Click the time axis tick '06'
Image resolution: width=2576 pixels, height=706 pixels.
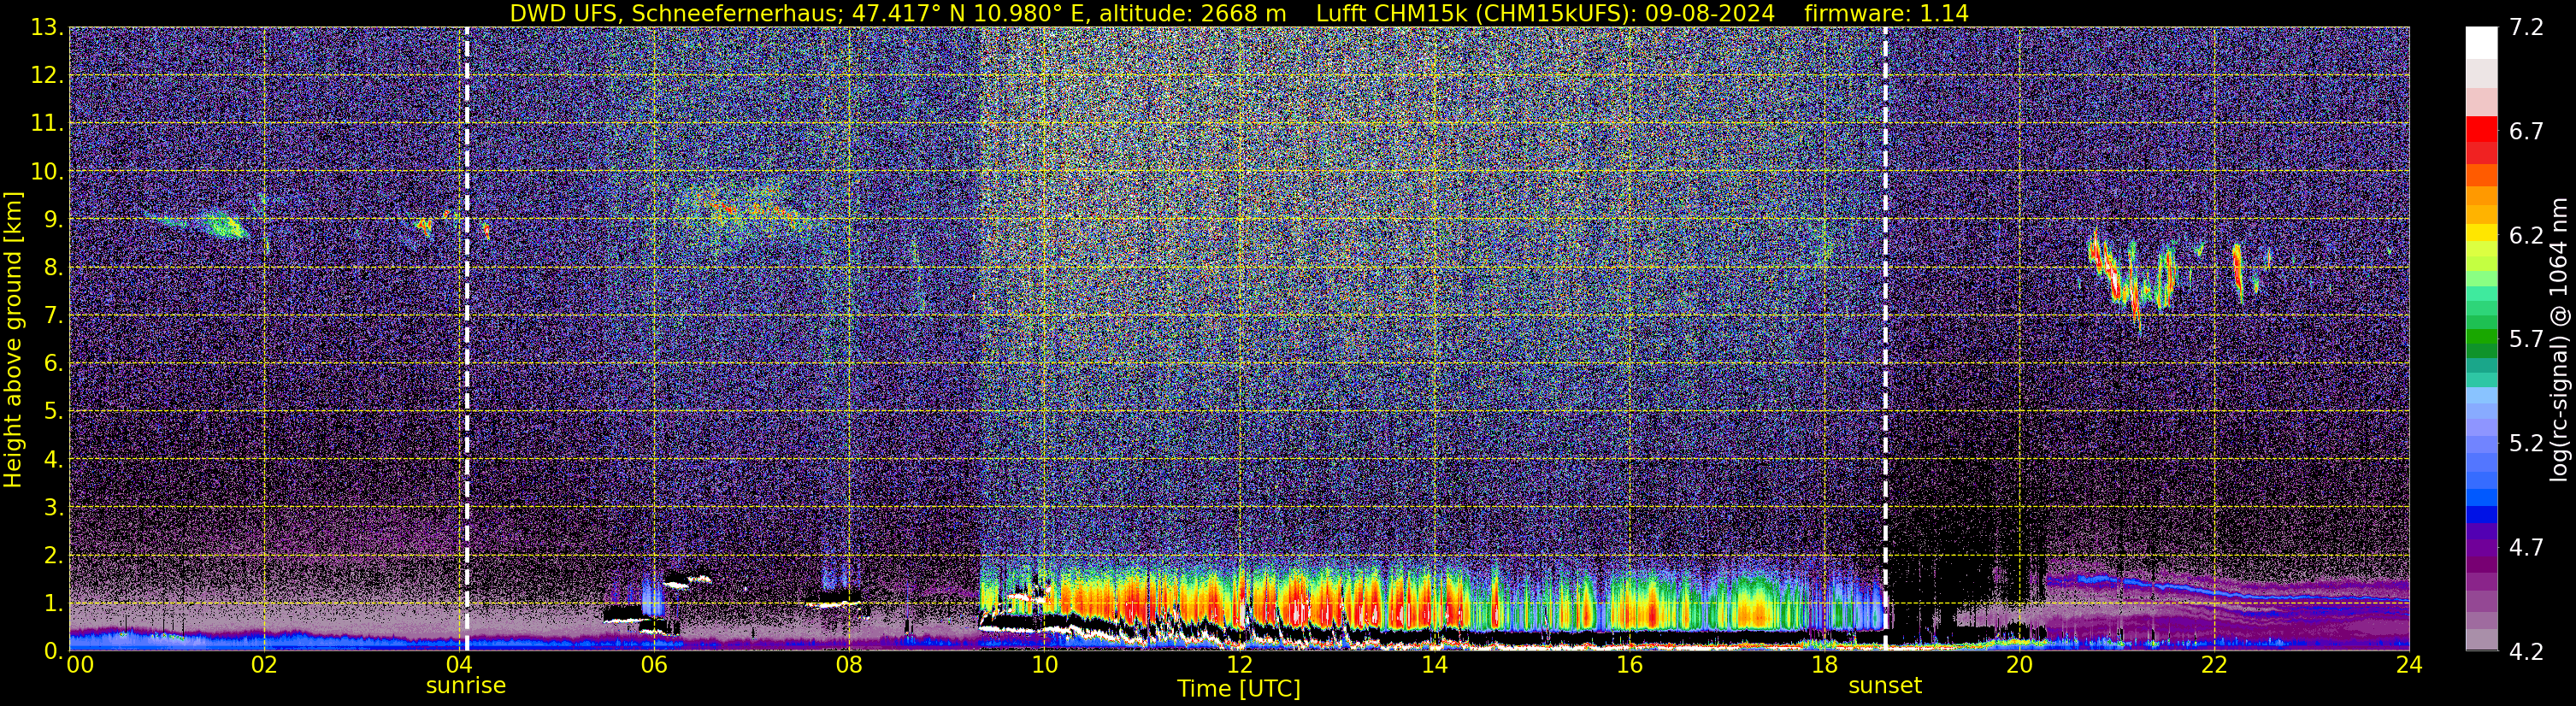click(x=654, y=665)
